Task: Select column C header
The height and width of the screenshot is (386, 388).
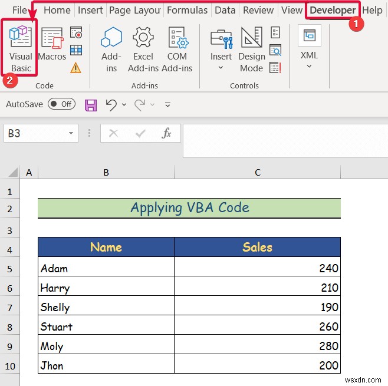Action: (x=258, y=172)
